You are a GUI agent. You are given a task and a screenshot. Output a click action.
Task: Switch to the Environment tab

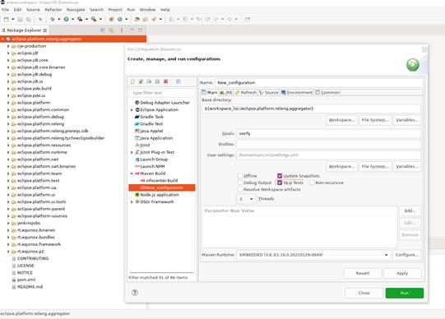[297, 92]
